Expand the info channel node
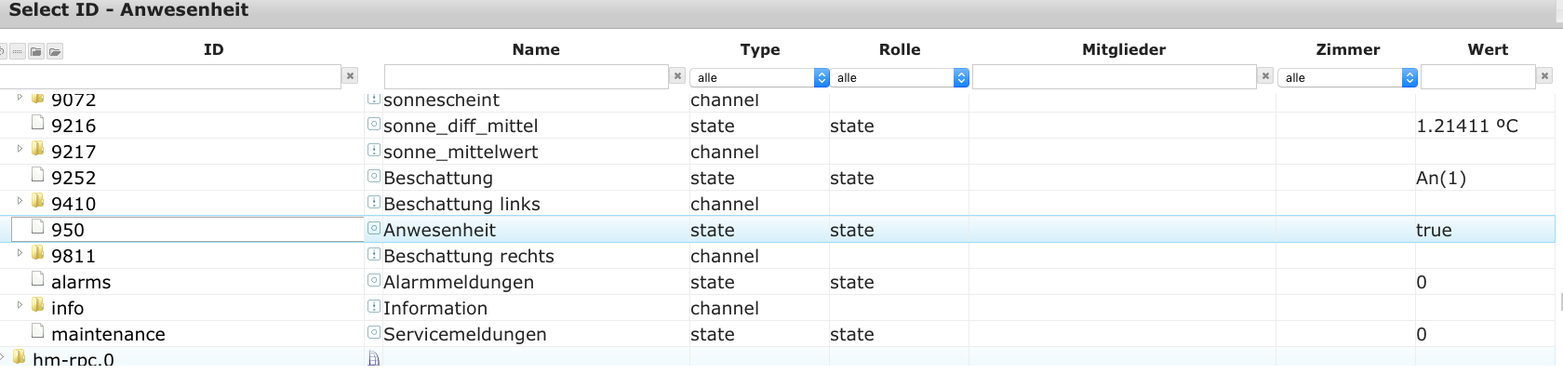The width and height of the screenshot is (1563, 374). 20,305
